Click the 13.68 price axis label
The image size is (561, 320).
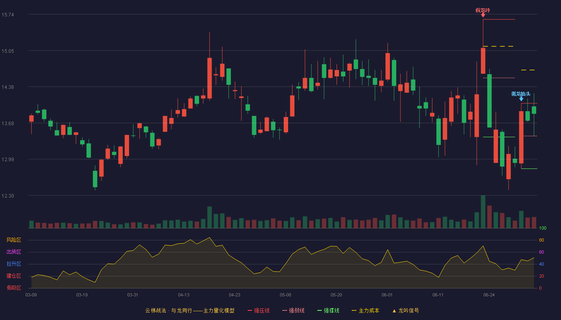[x=8, y=123]
